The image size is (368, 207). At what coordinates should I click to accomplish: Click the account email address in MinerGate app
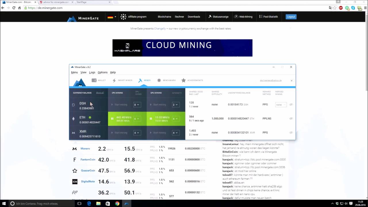pos(271,80)
